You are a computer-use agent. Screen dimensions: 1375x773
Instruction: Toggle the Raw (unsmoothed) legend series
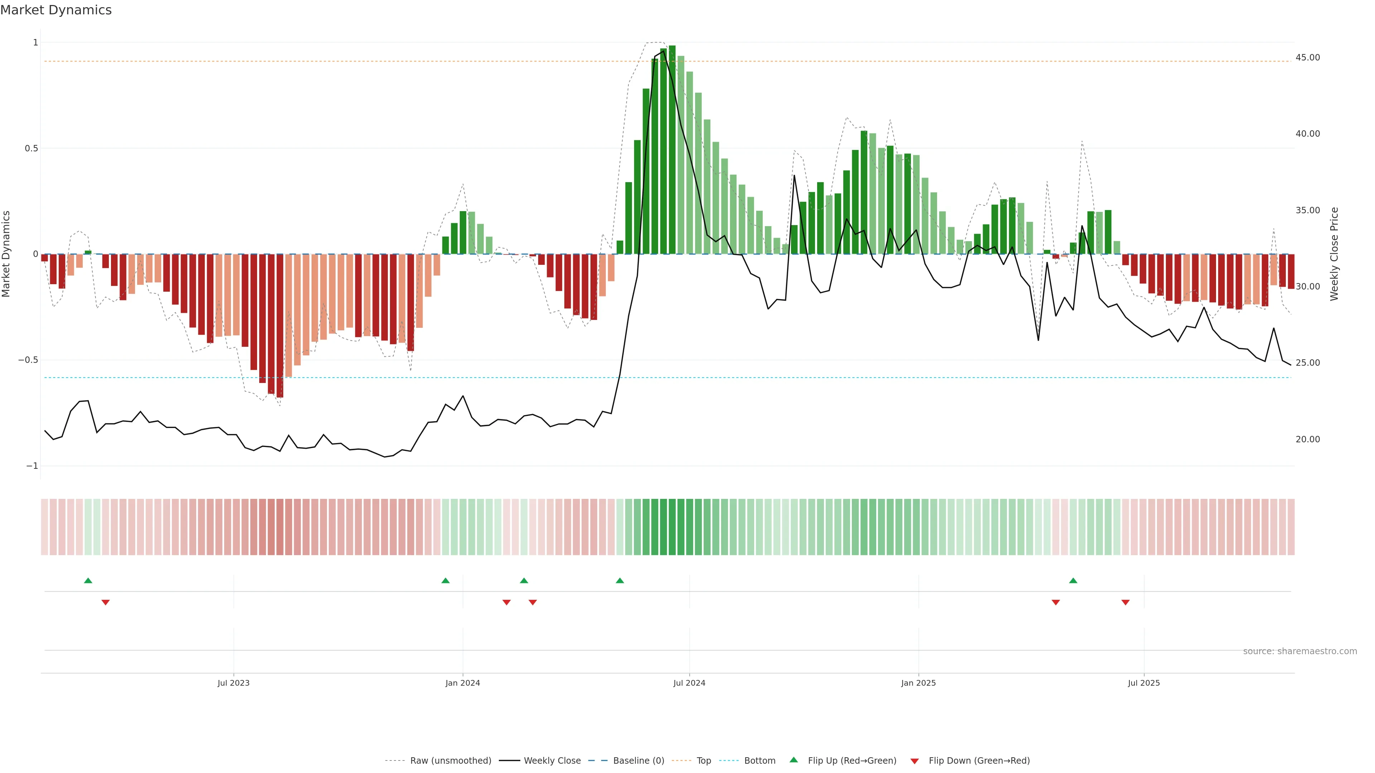[x=450, y=761]
